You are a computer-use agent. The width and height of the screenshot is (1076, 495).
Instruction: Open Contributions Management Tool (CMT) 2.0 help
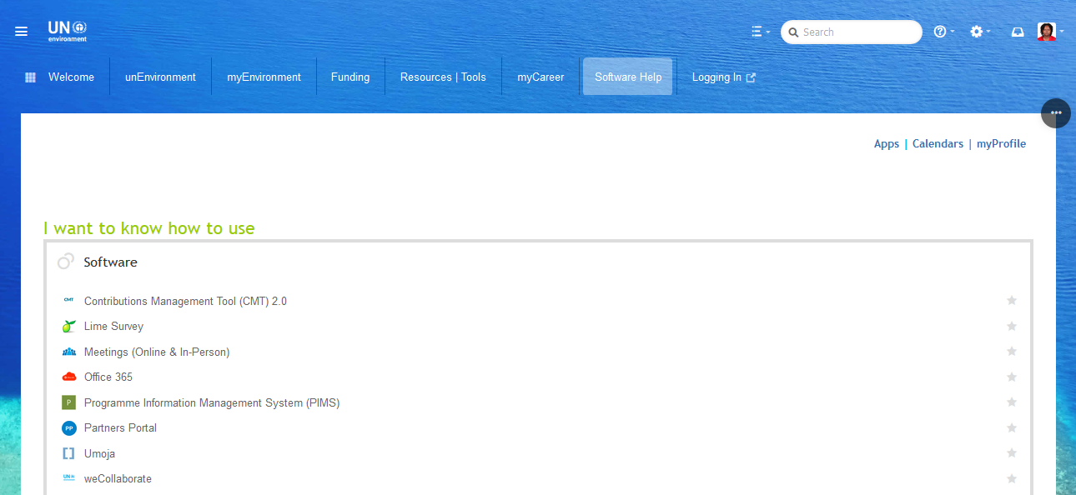(x=185, y=302)
